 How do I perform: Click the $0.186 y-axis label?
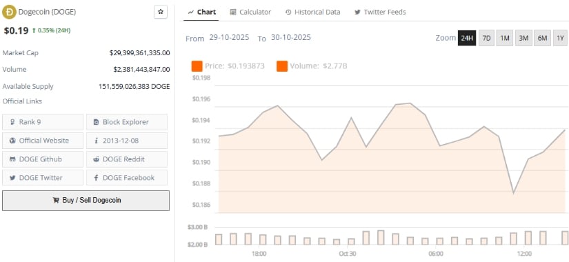(x=201, y=205)
